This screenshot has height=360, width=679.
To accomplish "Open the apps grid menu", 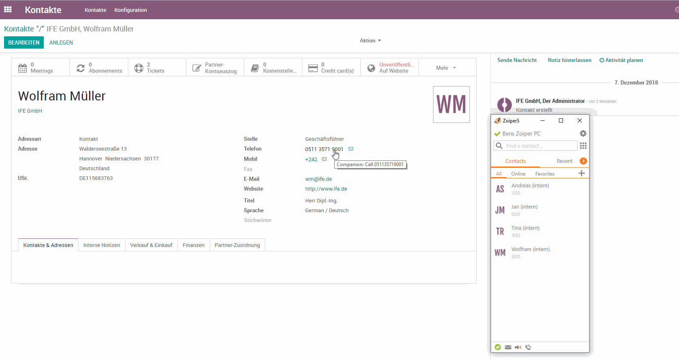I will coord(8,9).
